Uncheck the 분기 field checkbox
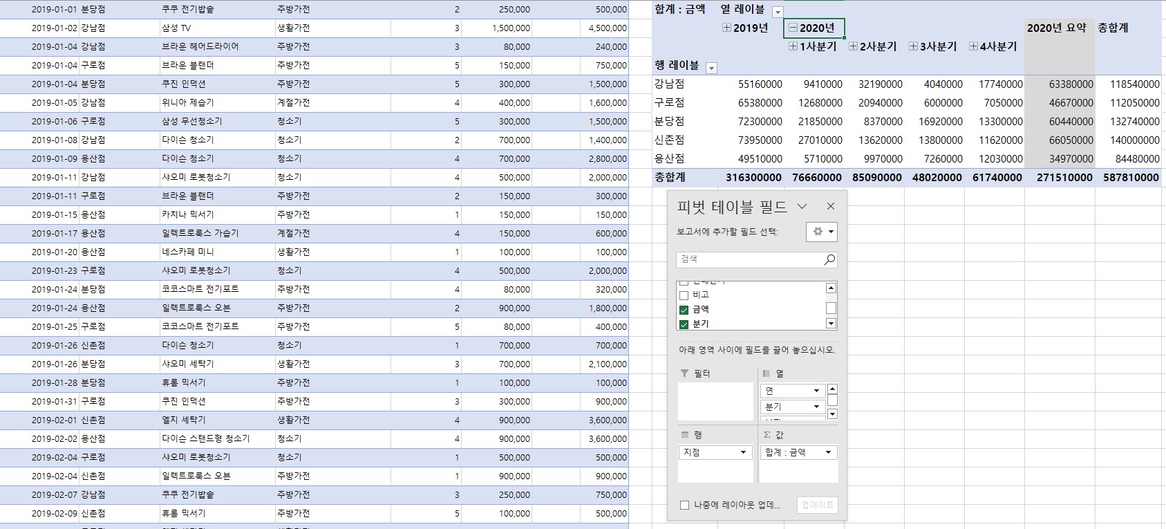This screenshot has width=1166, height=529. coord(684,324)
